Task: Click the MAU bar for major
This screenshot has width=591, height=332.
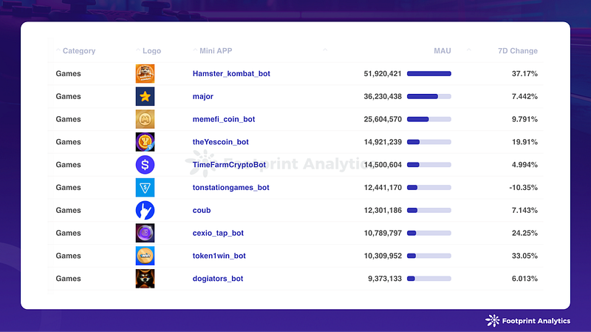Action: tap(428, 96)
